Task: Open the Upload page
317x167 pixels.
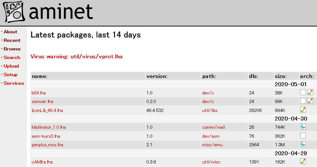Action: pyautogui.click(x=11, y=66)
